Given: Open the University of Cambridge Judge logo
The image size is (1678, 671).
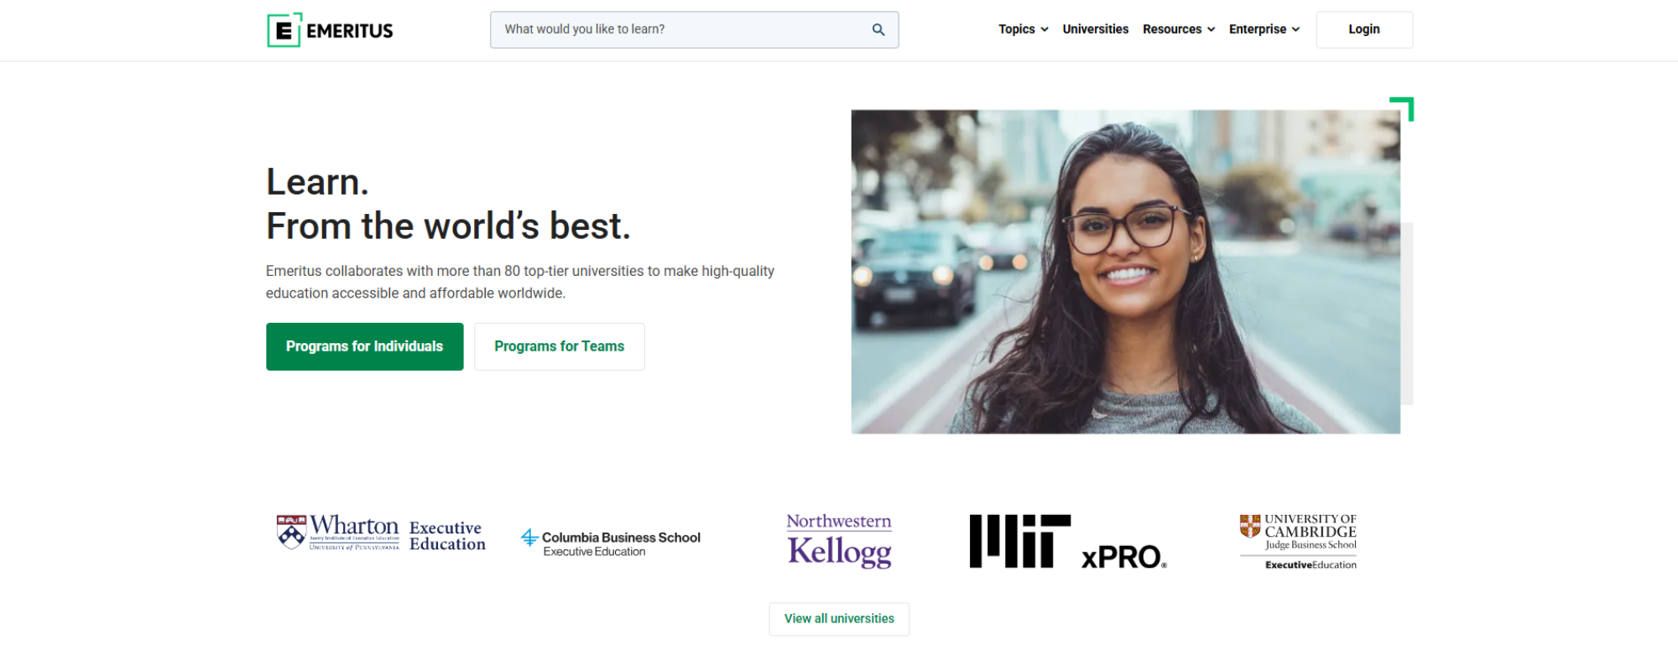Looking at the screenshot, I should pyautogui.click(x=1298, y=542).
